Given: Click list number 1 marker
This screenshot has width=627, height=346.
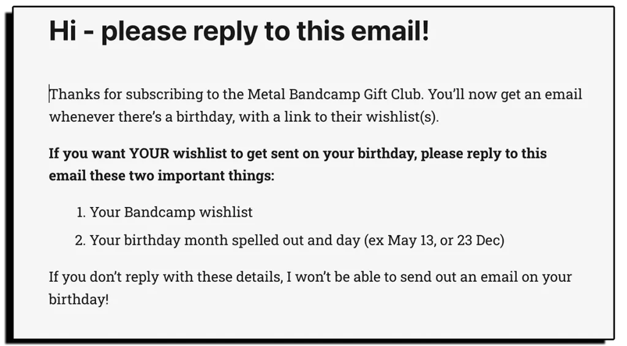Looking at the screenshot, I should pos(81,212).
